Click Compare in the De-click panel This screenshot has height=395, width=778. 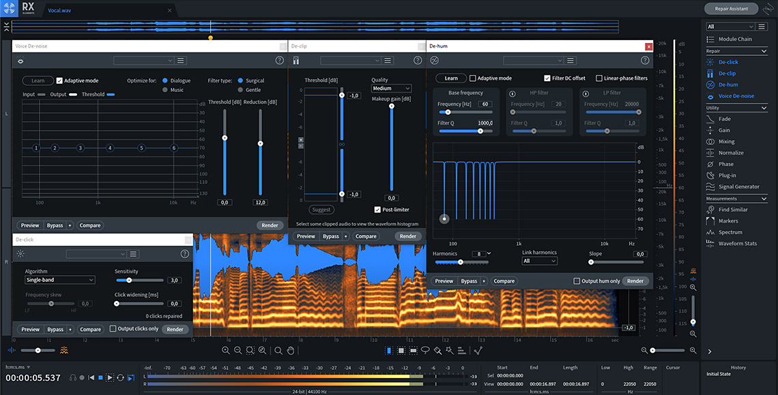(x=90, y=329)
